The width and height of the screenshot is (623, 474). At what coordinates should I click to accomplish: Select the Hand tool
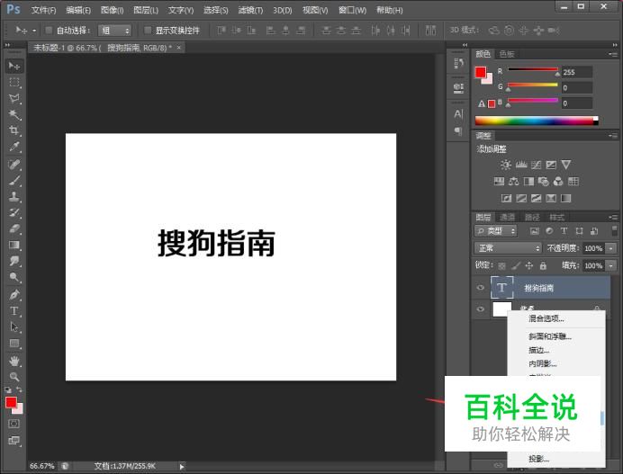[x=14, y=361]
